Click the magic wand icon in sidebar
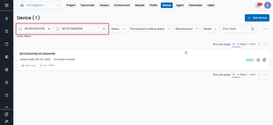Screen dimensions: 273x125 tap(7, 121)
